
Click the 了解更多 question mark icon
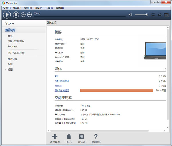click(x=96, y=137)
